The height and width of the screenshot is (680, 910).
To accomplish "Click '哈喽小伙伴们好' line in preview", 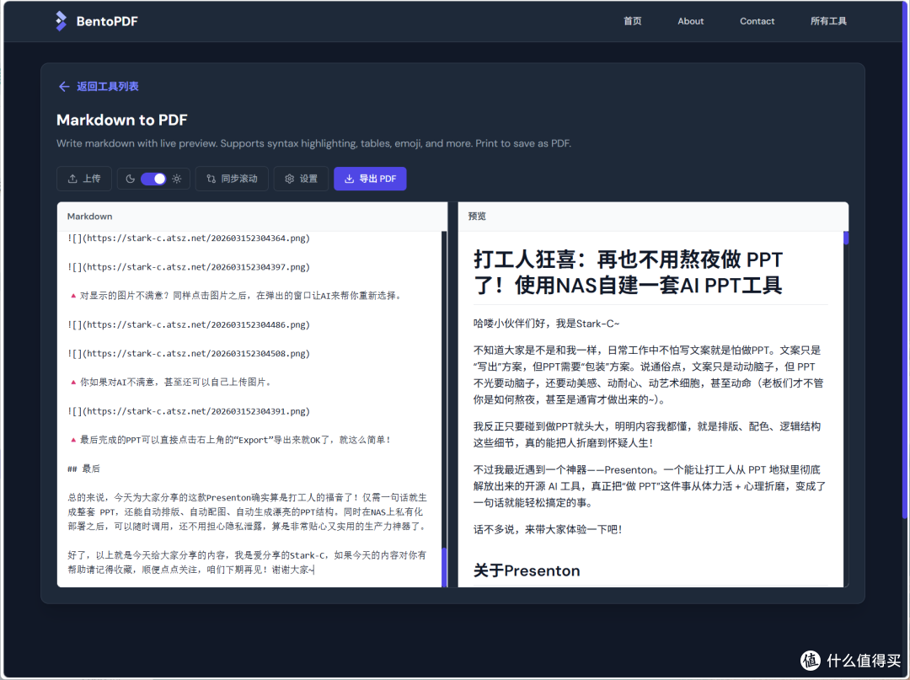I will pyautogui.click(x=546, y=324).
